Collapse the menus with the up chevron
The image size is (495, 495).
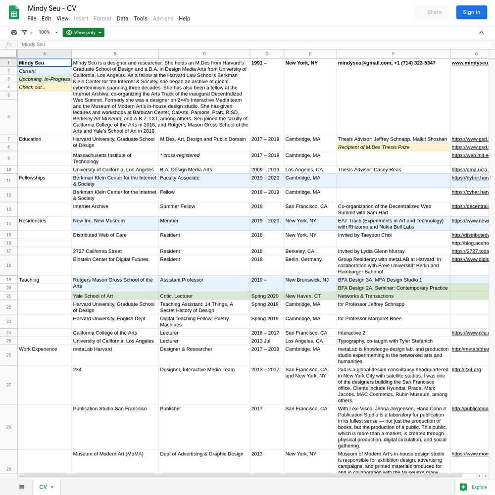pyautogui.click(x=482, y=33)
